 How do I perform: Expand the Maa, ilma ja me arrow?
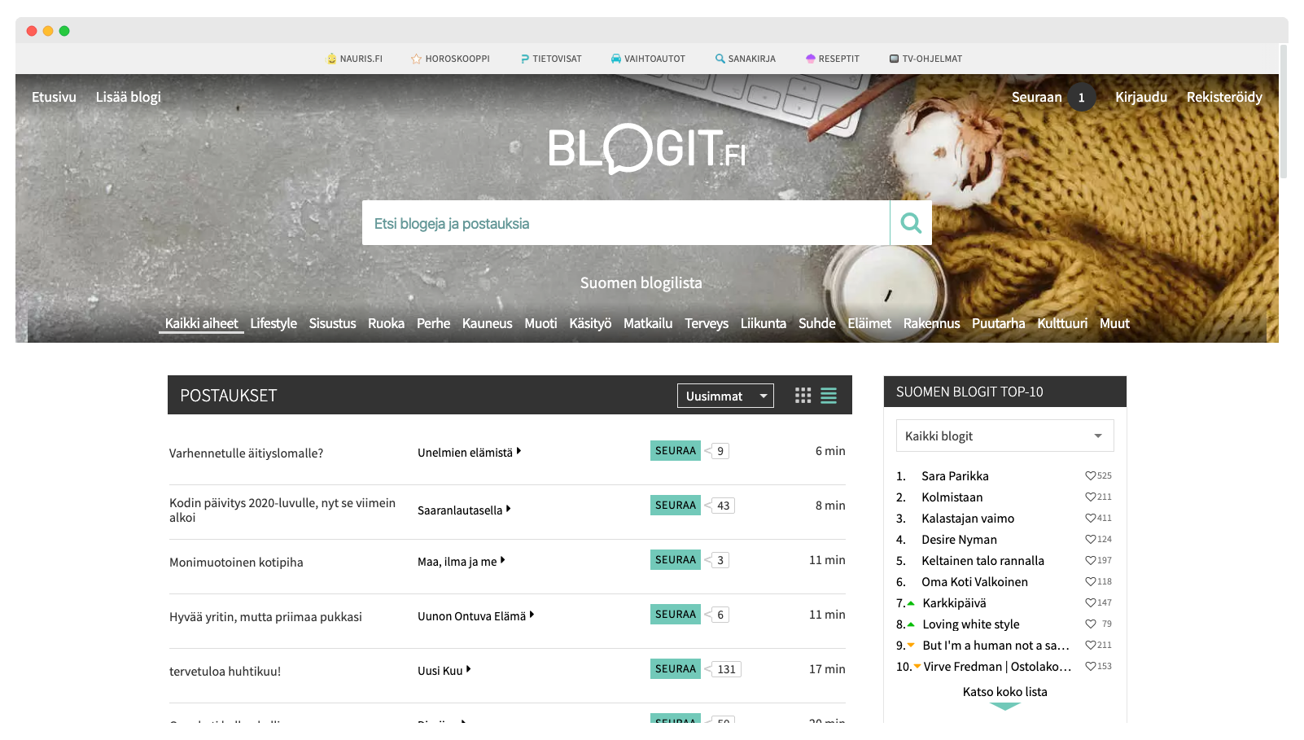point(503,560)
